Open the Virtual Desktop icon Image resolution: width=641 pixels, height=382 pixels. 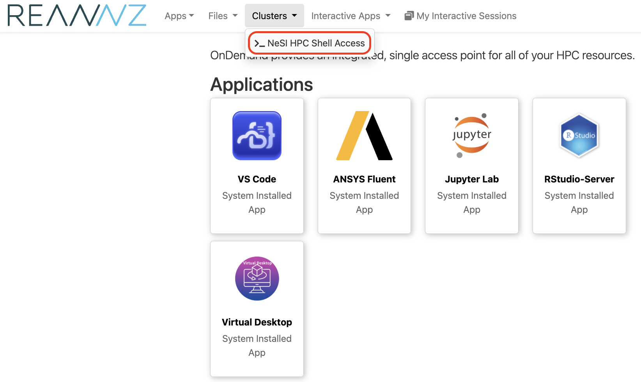click(x=257, y=278)
